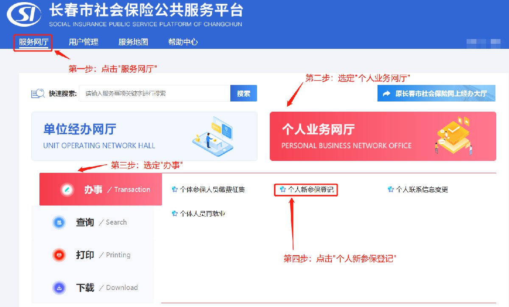The height and width of the screenshot is (307, 509).
Task: Open the 服务地图 menu
Action: point(133,42)
